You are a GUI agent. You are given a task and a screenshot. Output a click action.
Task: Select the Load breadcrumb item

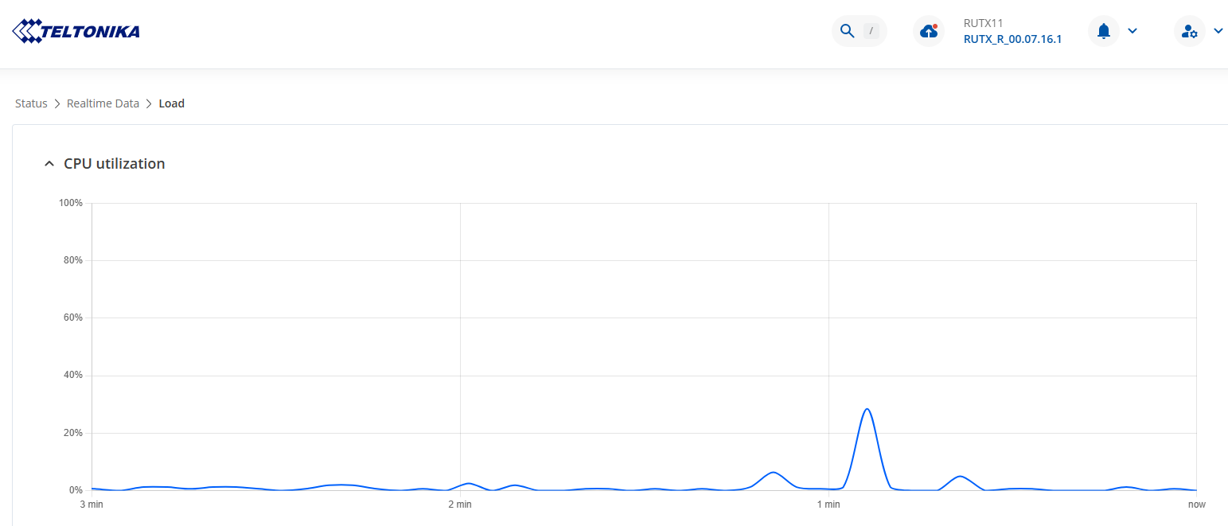[x=172, y=103]
